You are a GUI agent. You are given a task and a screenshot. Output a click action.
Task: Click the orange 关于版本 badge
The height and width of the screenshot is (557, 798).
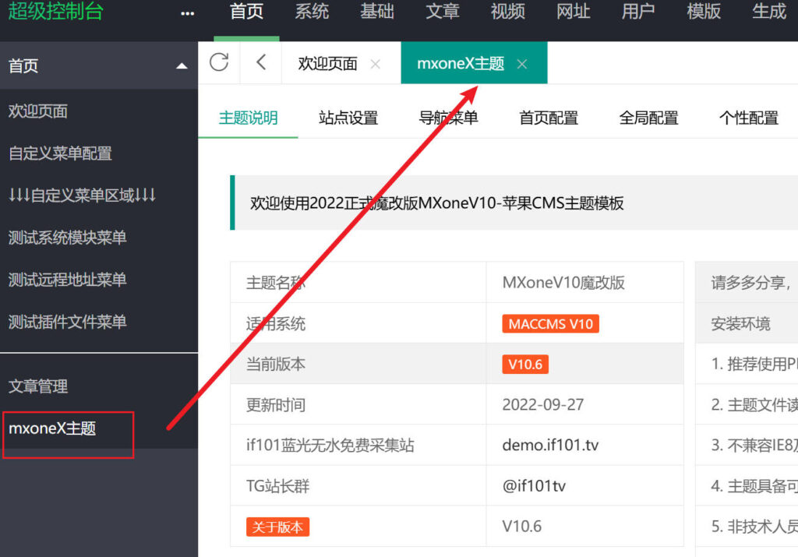coord(278,527)
